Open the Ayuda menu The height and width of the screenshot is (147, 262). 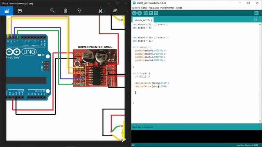coord(179,8)
